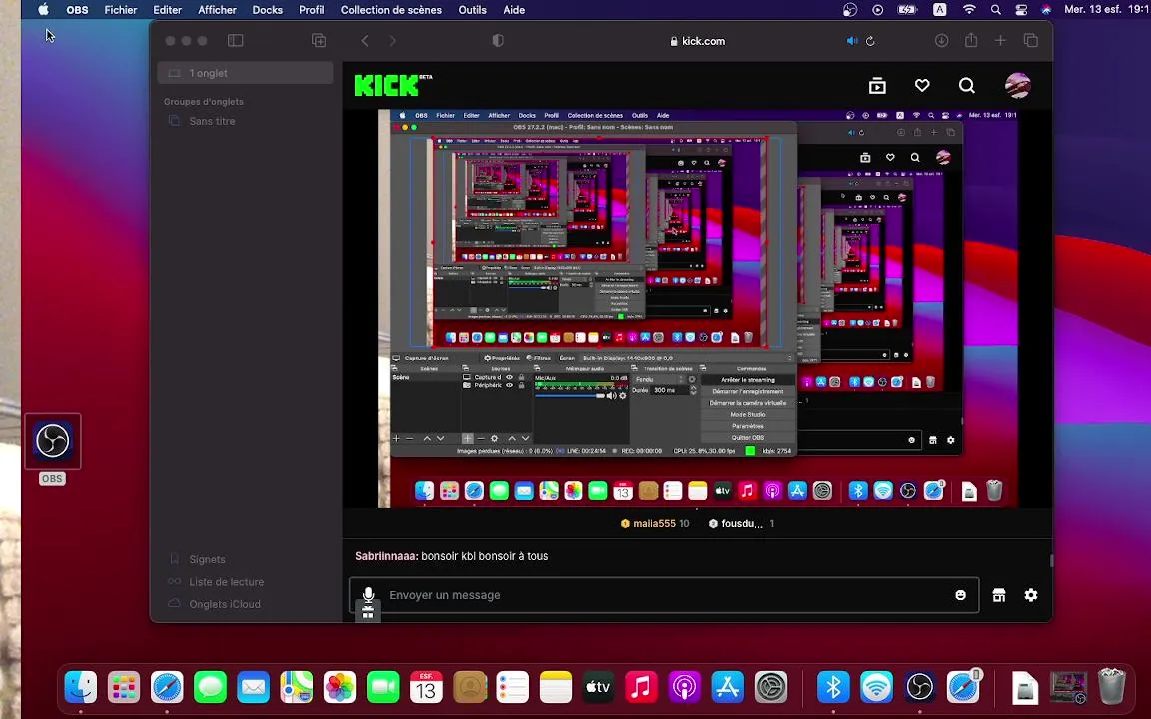Viewport: 1151px width, 719px height.
Task: Open the Kick chat shop icon
Action: [999, 595]
